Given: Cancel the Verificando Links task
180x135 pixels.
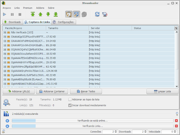Looking at the screenshot, I should (x=176, y=126).
